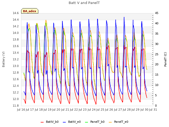Click the 30 temperature axis tick label
This screenshot has width=169, height=127.
pos(157,44)
